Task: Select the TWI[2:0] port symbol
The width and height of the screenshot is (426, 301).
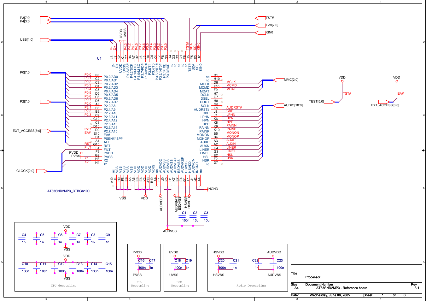Action: 260,25
